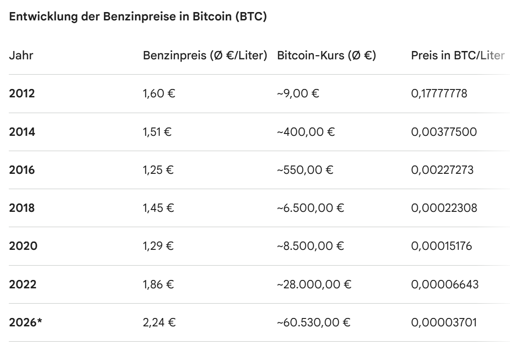Click the table title about Benzinpreise in Bitcoin
The height and width of the screenshot is (350, 510).
(x=138, y=17)
